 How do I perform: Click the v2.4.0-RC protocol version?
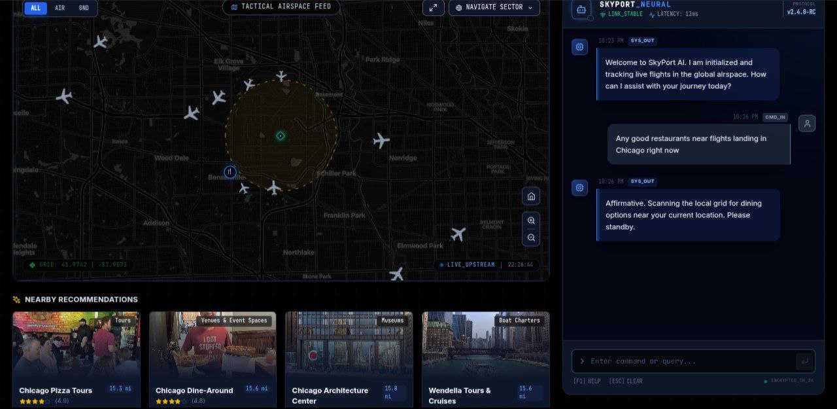coord(801,12)
